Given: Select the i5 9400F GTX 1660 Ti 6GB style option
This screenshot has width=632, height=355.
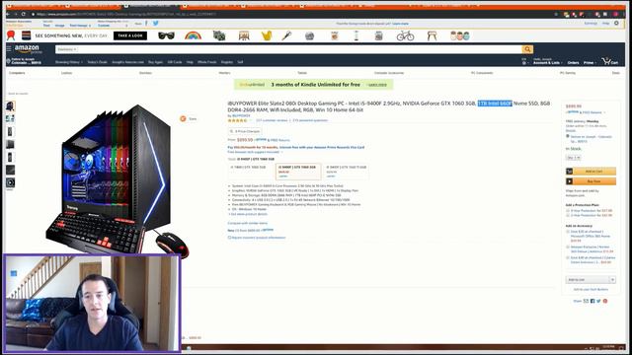Looking at the screenshot, I should [x=347, y=172].
